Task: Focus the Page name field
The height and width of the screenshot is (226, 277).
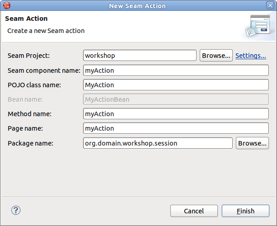Action: pos(176,128)
